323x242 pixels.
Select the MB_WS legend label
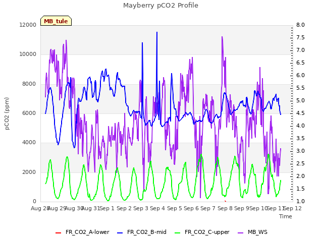point(257,232)
